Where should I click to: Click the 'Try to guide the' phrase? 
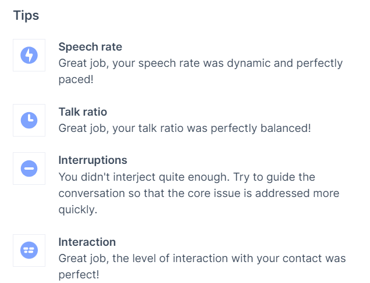click(274, 177)
